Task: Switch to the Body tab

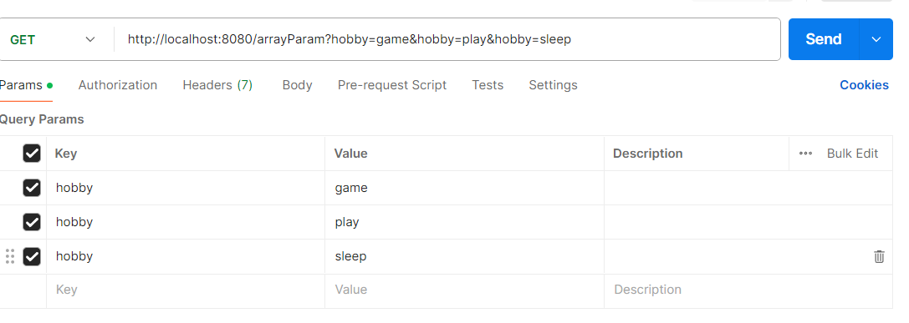Action: click(x=298, y=85)
